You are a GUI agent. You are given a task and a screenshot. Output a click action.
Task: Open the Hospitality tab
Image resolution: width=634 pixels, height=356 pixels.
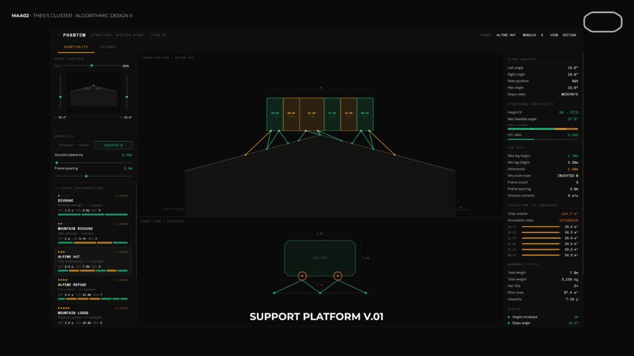(77, 47)
